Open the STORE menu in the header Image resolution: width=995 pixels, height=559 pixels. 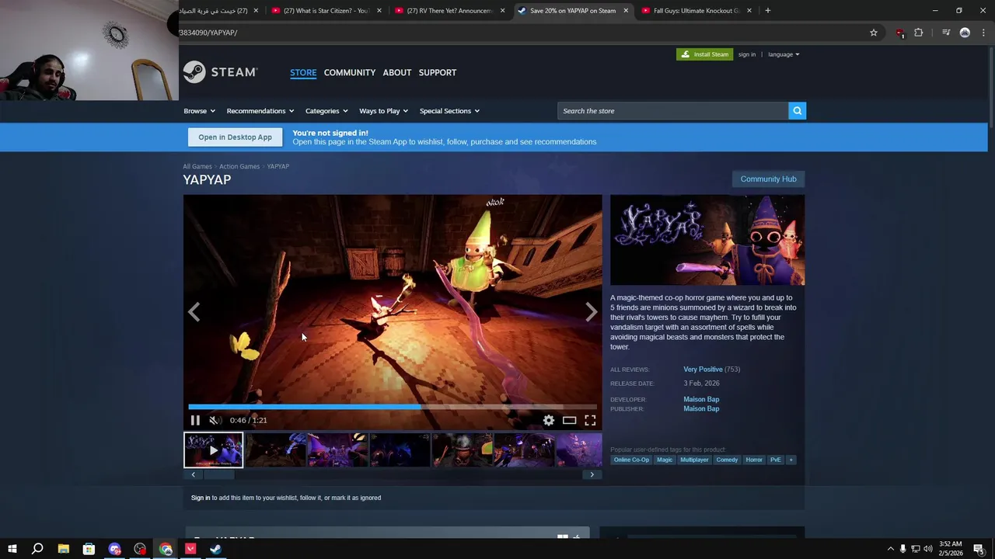[303, 72]
